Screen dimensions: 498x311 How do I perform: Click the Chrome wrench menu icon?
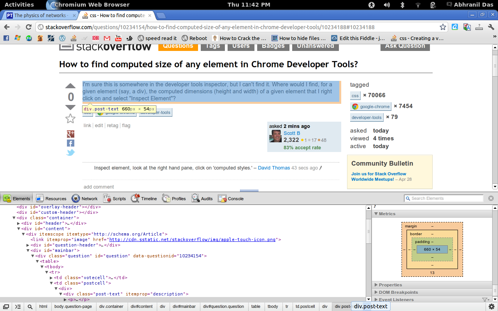491,27
